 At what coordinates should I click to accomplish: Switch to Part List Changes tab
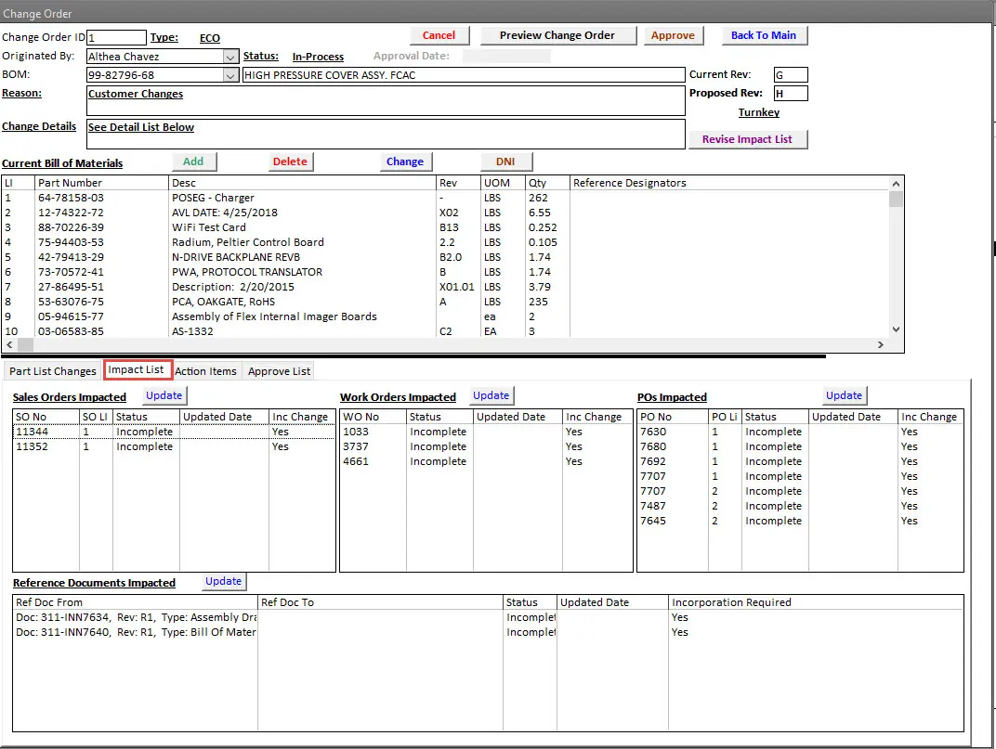[53, 371]
